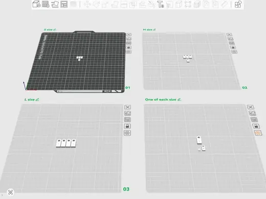Screen dimensions: 266x199
Task: Click the Add model cube icon
Action: pyautogui.click(x=36, y=4)
